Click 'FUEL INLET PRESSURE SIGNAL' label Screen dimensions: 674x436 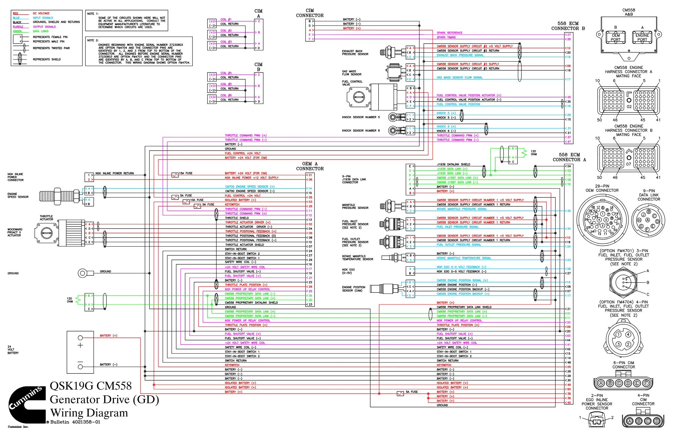(x=457, y=227)
